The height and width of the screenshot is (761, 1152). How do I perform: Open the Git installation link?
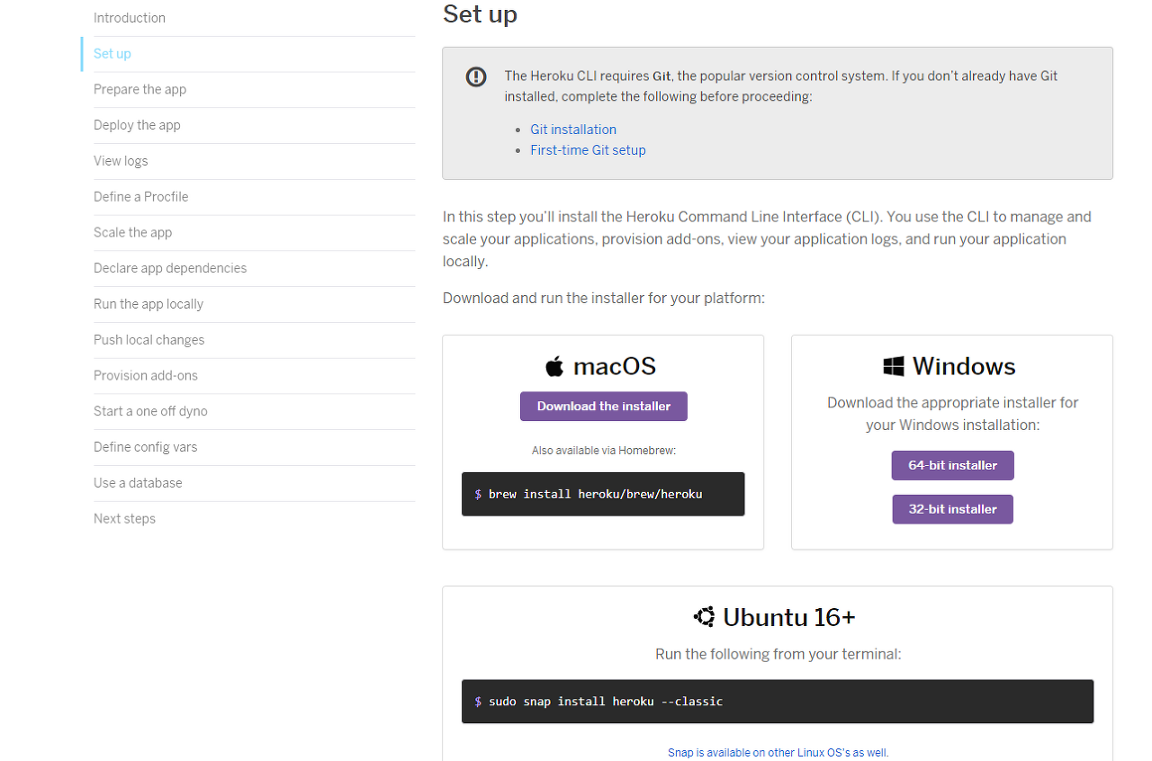(573, 130)
